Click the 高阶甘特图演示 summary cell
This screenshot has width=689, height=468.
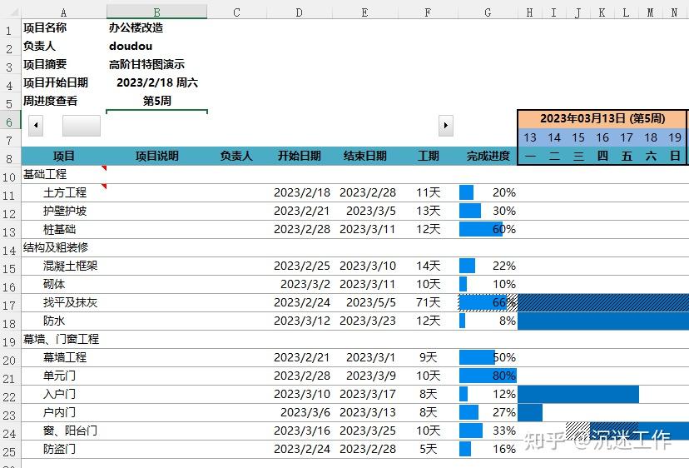point(157,65)
